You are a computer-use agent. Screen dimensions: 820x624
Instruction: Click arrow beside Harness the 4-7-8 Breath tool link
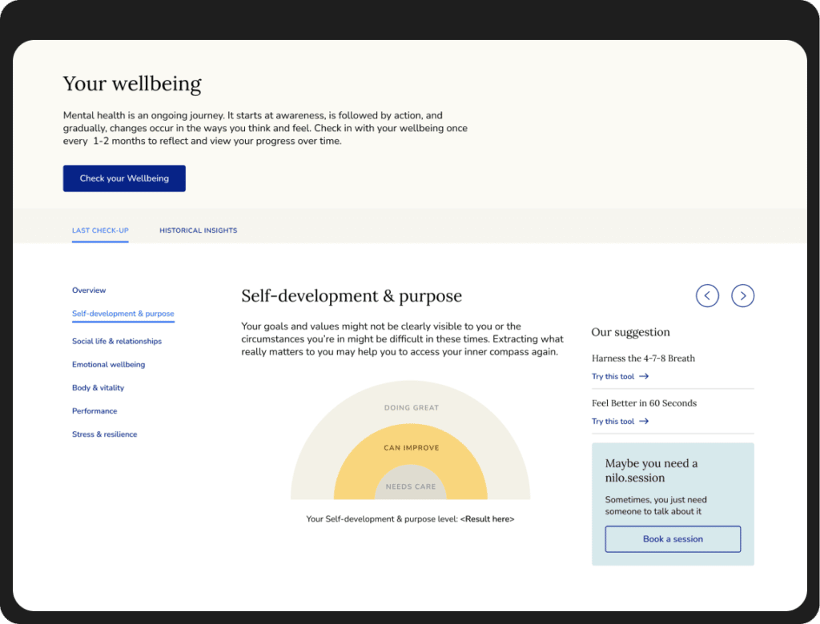644,376
